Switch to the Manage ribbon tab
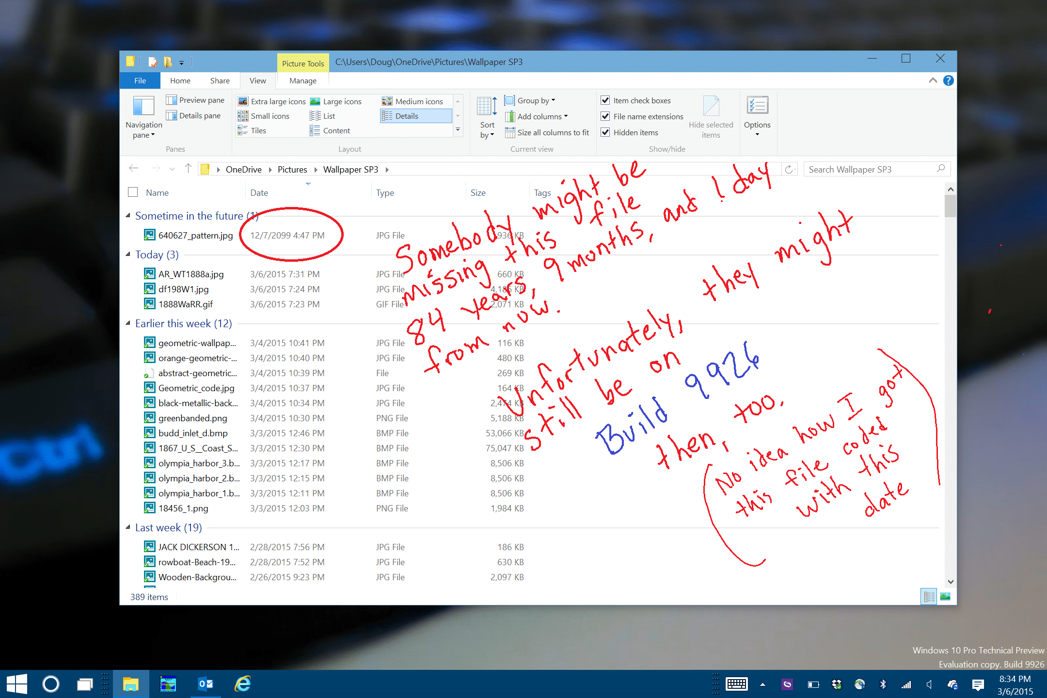 tap(303, 80)
